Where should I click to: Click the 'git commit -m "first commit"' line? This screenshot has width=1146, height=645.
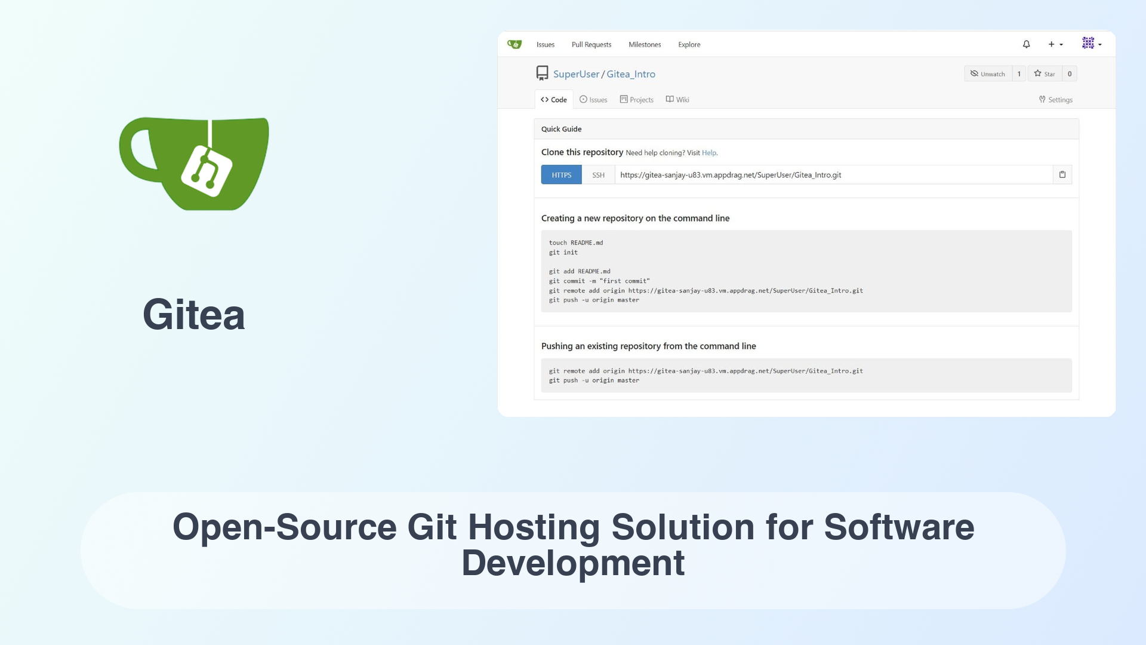pos(599,281)
